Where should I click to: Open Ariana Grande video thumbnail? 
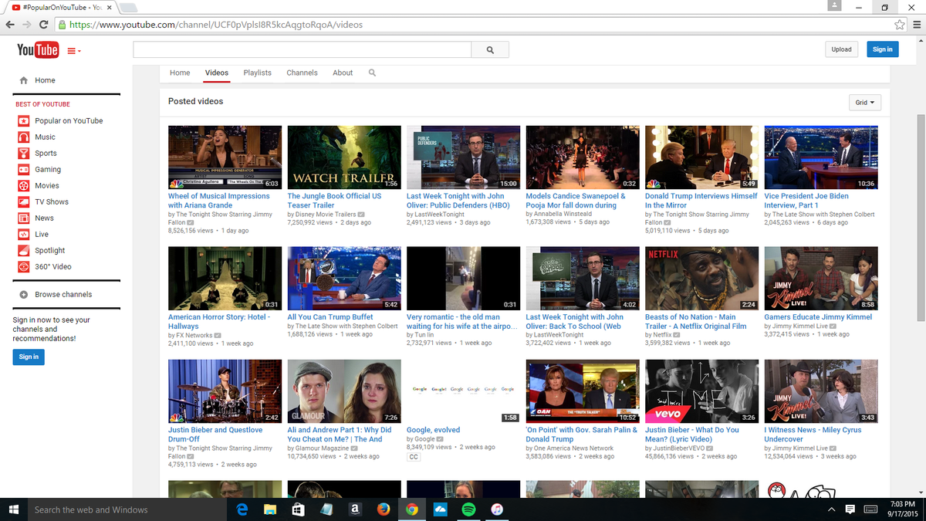pos(225,157)
